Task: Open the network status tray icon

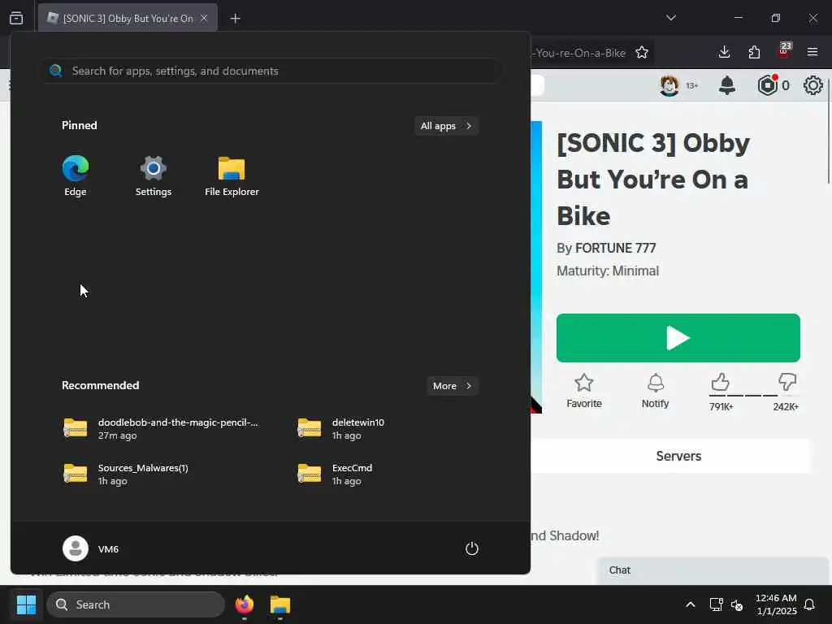Action: (716, 604)
